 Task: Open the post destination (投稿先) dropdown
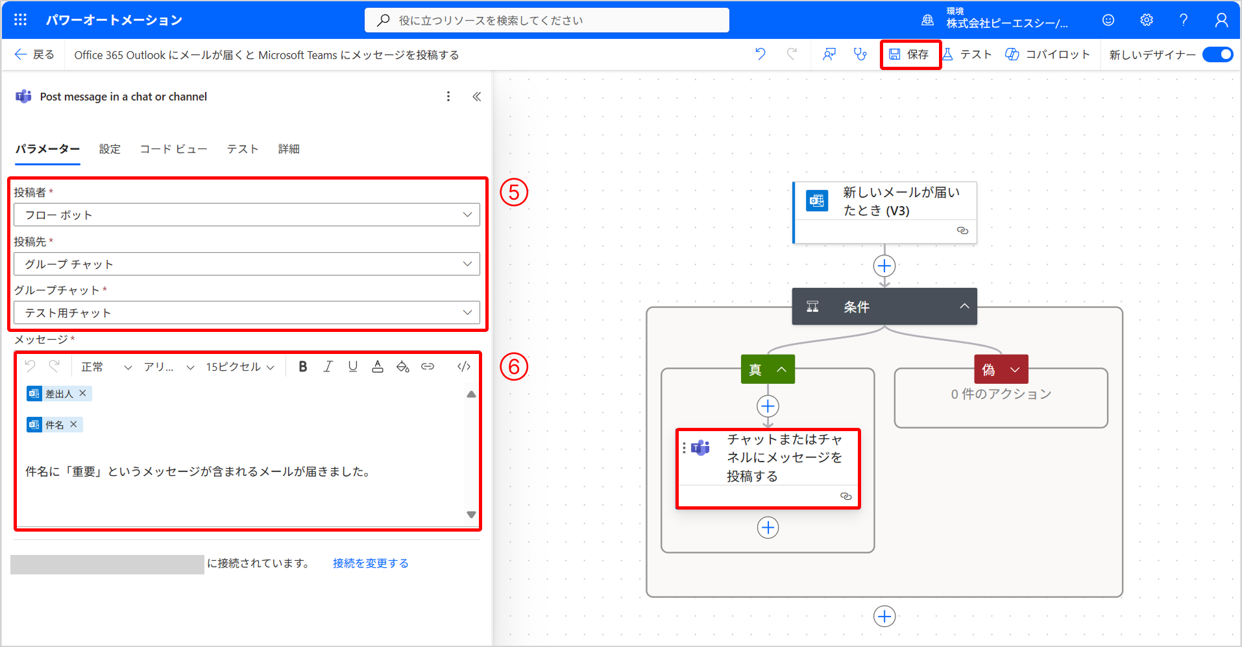pyautogui.click(x=247, y=264)
